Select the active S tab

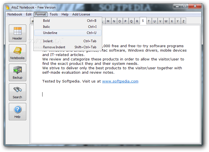[143, 21]
